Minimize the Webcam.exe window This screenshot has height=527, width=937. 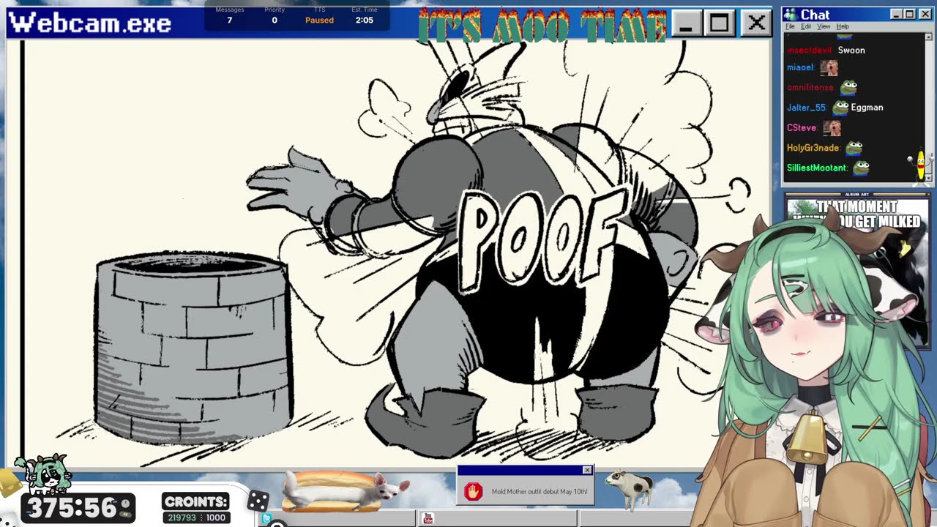coord(686,23)
